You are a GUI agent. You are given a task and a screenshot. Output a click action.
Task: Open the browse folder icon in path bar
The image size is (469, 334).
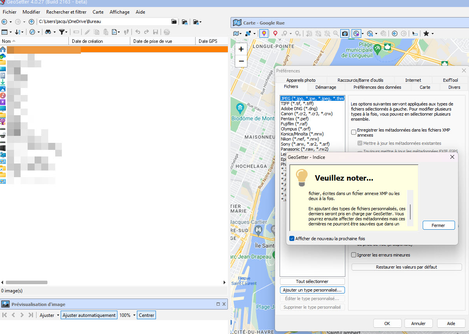point(174,22)
